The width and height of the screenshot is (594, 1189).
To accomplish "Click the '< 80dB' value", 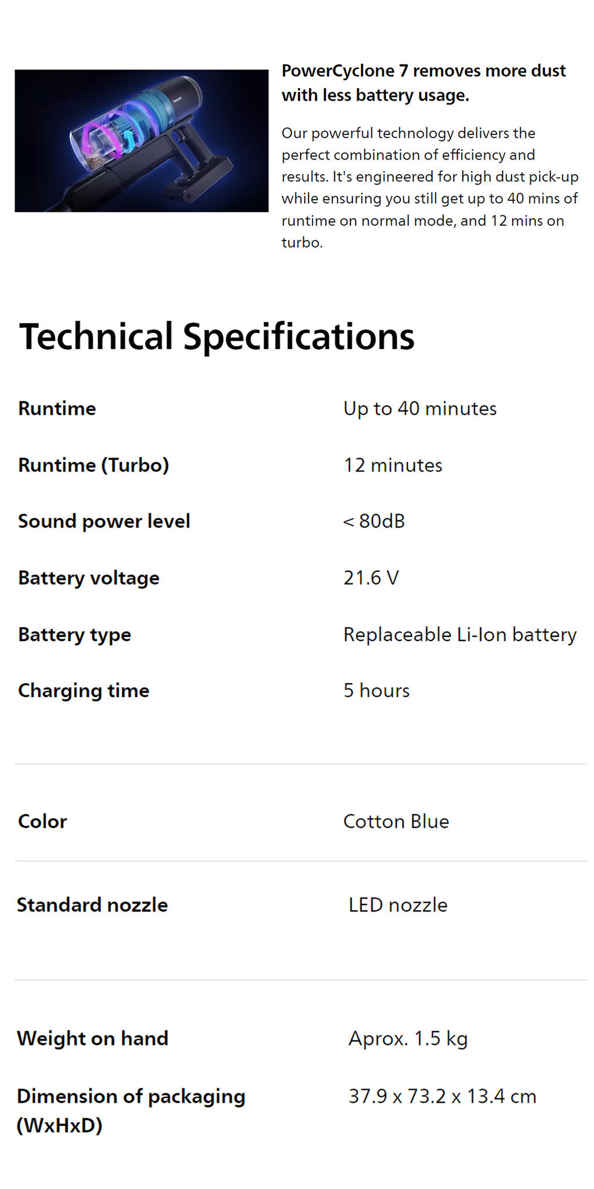I will coord(374,521).
